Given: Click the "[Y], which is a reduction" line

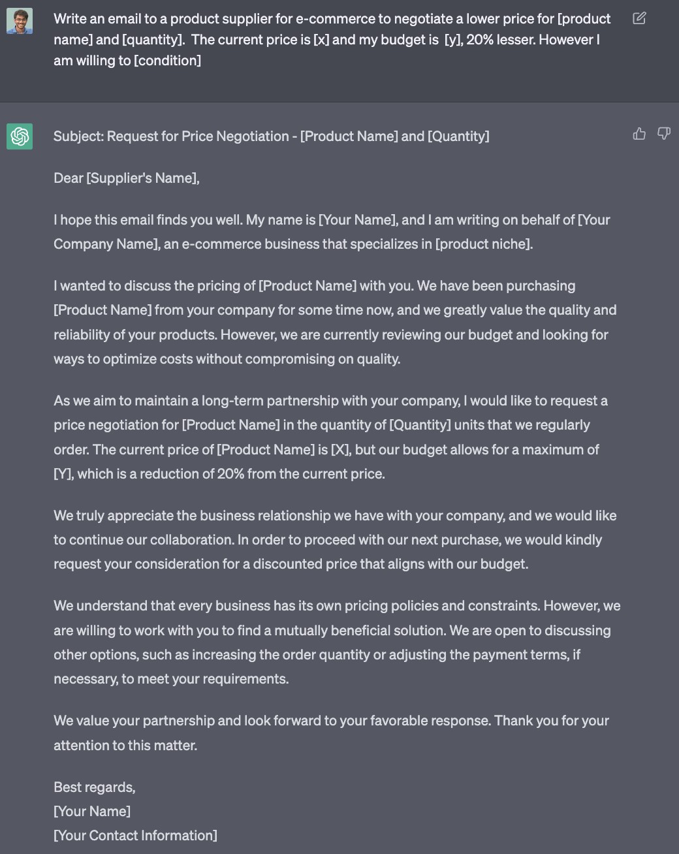Looking at the screenshot, I should [219, 474].
